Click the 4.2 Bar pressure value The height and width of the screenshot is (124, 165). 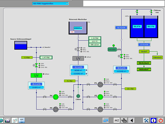click(x=70, y=81)
